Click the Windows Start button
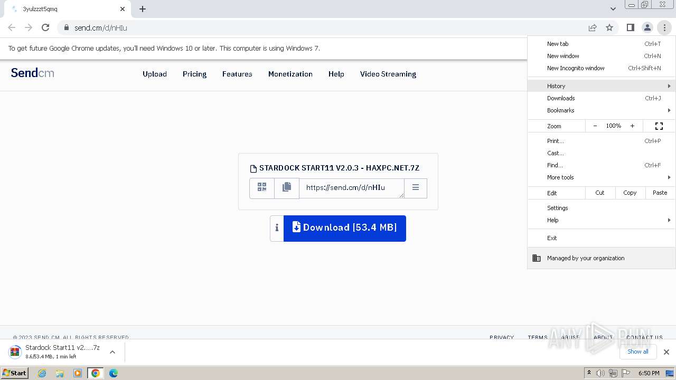The width and height of the screenshot is (676, 380). click(15, 373)
